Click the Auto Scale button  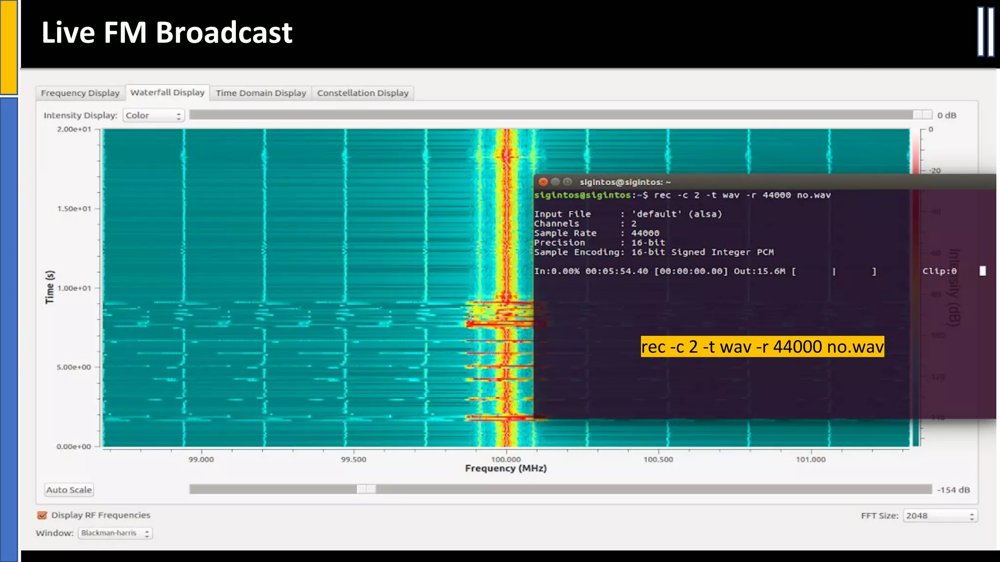69,490
